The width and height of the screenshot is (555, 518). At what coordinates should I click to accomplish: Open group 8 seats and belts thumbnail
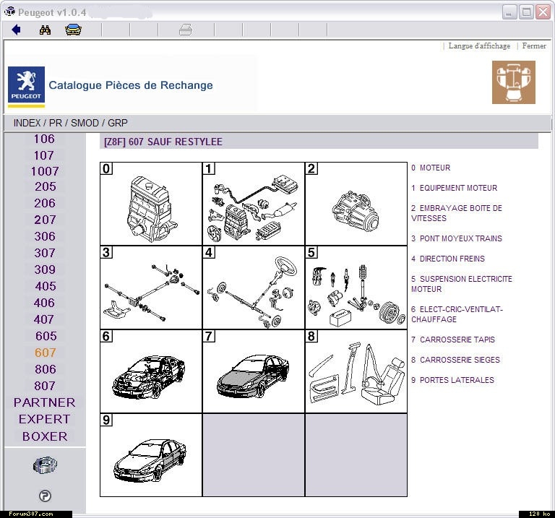click(356, 371)
